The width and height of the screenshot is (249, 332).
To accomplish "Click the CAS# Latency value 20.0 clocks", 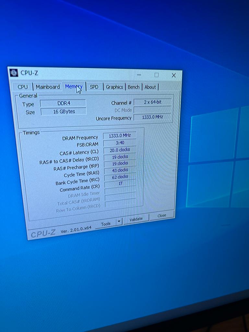I will (x=120, y=150).
